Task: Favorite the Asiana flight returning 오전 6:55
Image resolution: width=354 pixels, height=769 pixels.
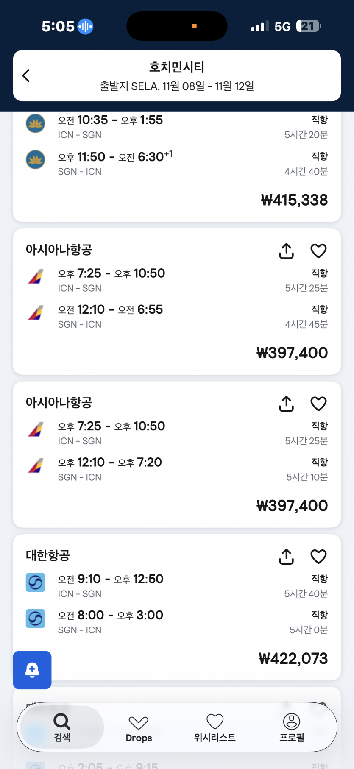Action: (x=318, y=251)
